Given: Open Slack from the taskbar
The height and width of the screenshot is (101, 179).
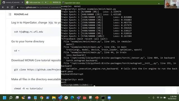Looking at the screenshot, I should [66, 98].
